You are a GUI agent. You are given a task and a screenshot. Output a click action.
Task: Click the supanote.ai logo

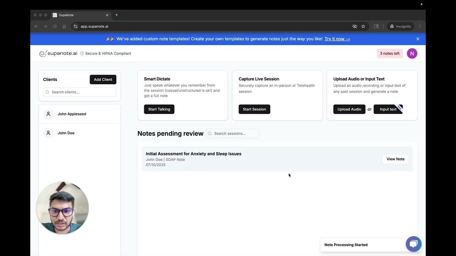(x=58, y=53)
